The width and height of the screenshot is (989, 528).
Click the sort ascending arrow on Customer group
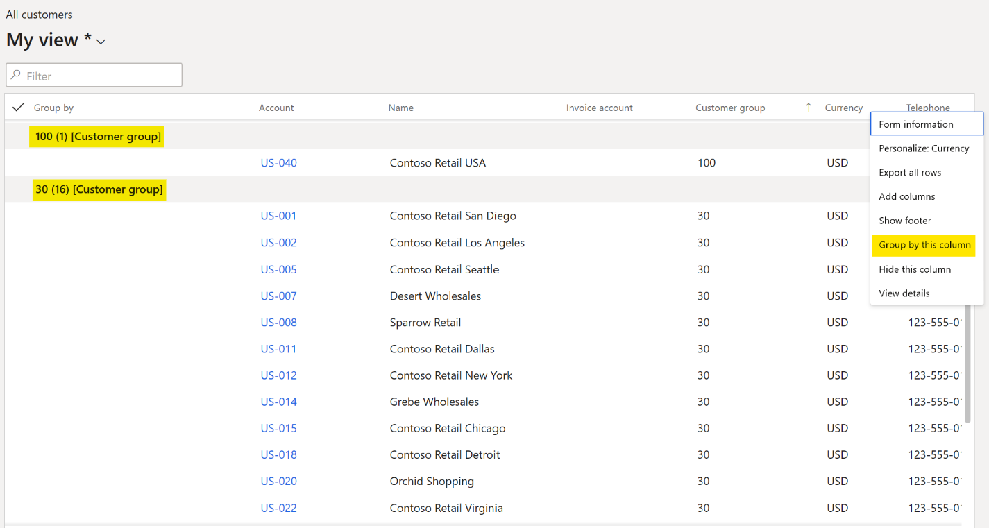(x=809, y=108)
